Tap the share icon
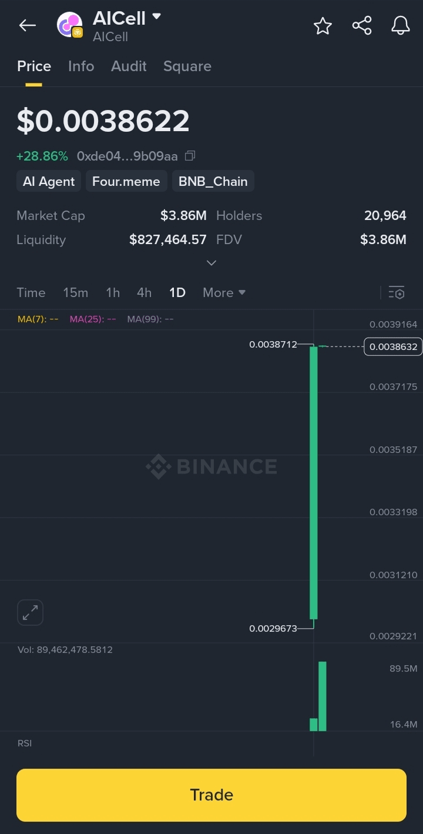This screenshot has width=423, height=834. point(361,26)
